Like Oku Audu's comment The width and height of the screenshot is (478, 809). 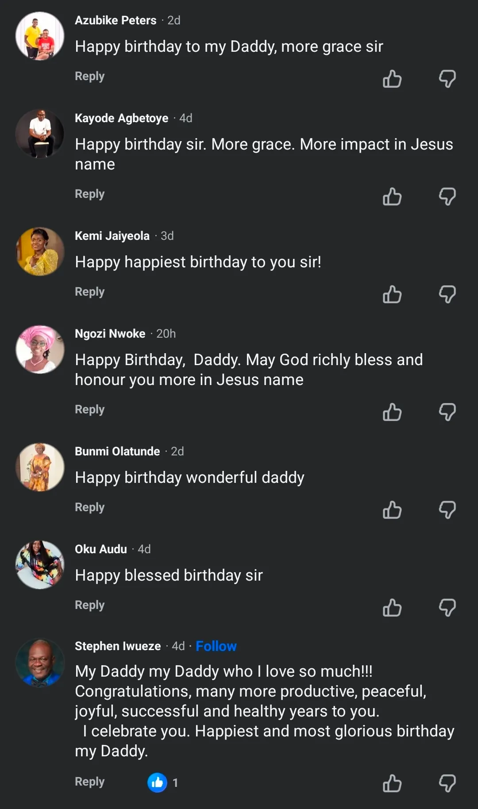tap(392, 608)
